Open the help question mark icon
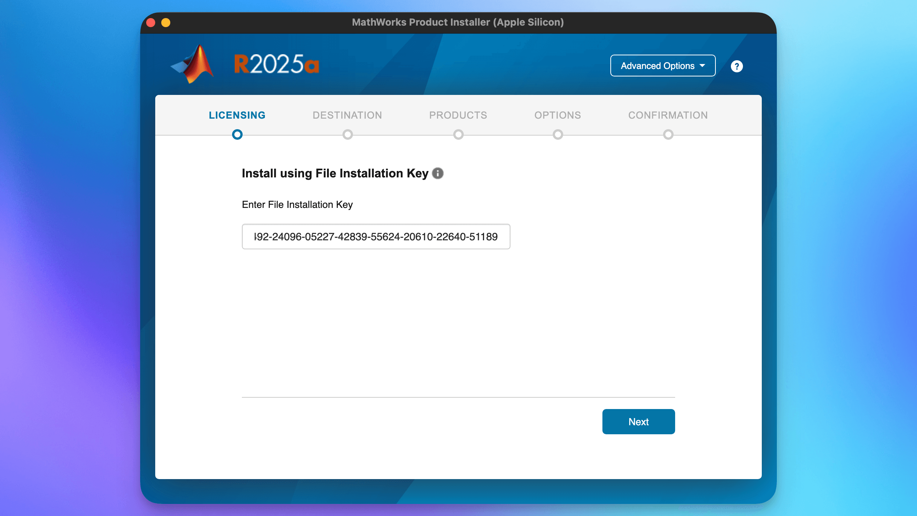The width and height of the screenshot is (917, 516). click(x=737, y=66)
